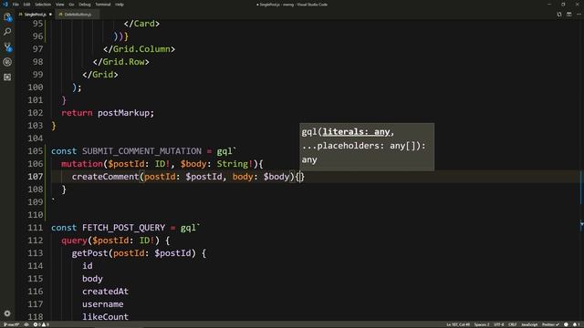Open the Edit menu

[26, 5]
